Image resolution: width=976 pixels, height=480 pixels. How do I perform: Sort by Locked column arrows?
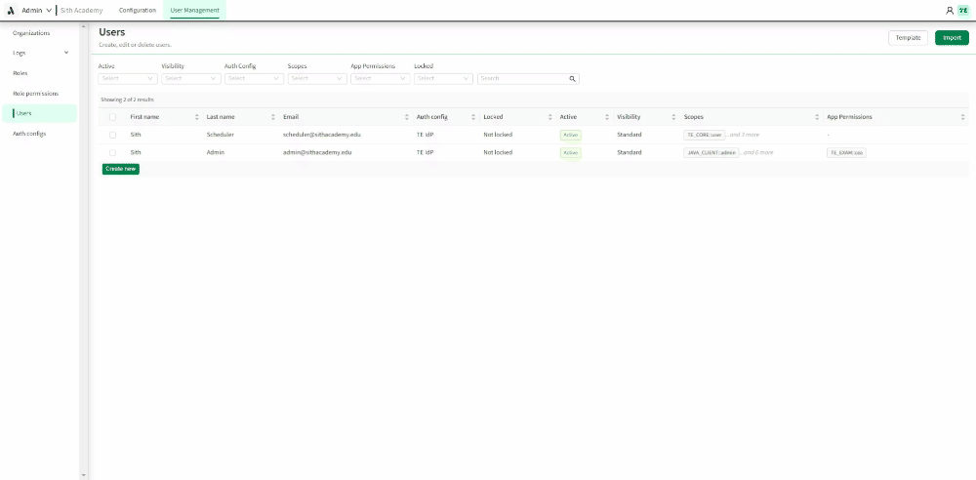pyautogui.click(x=550, y=117)
